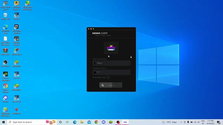
Task: Select the blank text document desktop icon
Action: [x=6, y=41]
